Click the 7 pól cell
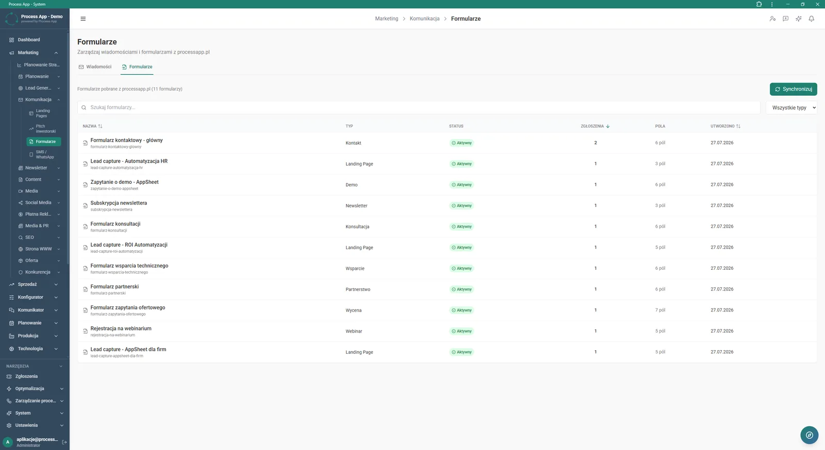The width and height of the screenshot is (825, 450). [660, 310]
